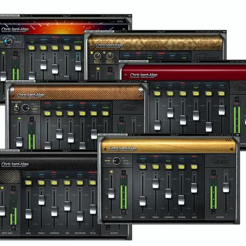
Task: Adjust the BASS fader in the Drums window
Action: 142,201
